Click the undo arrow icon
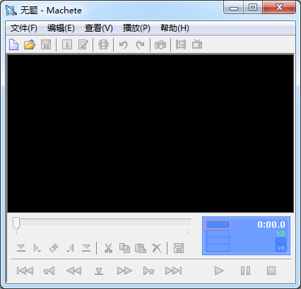The width and height of the screenshot is (301, 289). [123, 44]
